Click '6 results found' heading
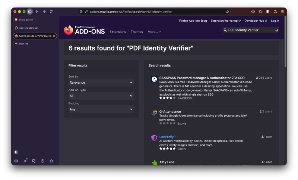 pos(131,48)
